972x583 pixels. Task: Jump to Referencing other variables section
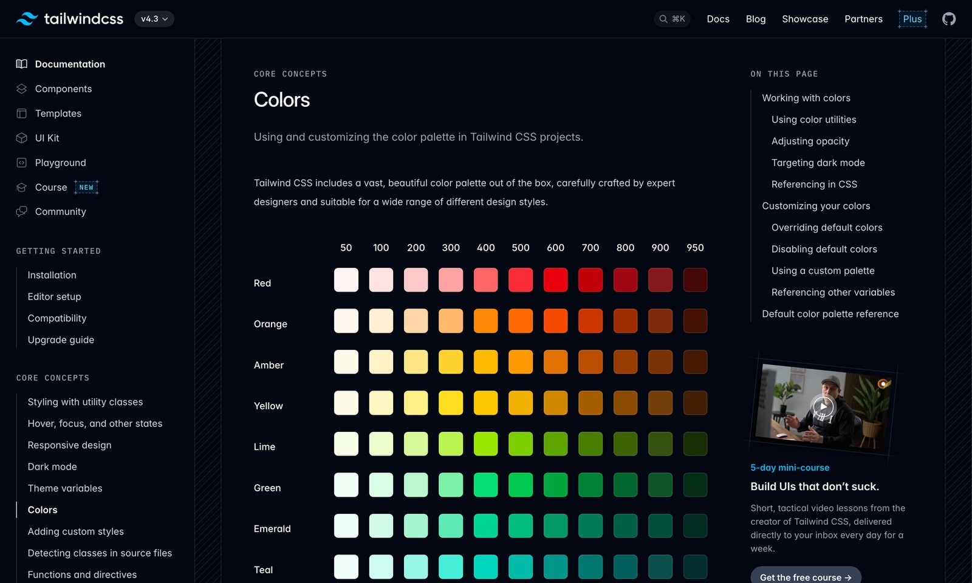point(833,292)
